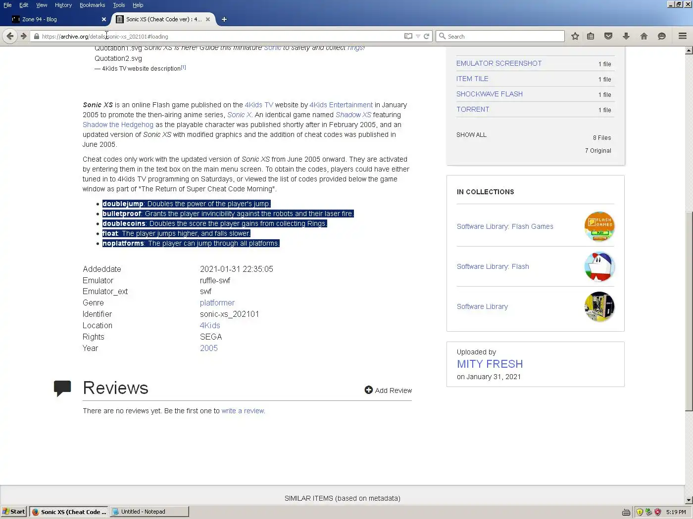The width and height of the screenshot is (693, 519).
Task: Click the 5:19 PM system clock
Action: tap(676, 512)
